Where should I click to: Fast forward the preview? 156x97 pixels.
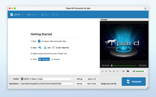click(x=110, y=71)
